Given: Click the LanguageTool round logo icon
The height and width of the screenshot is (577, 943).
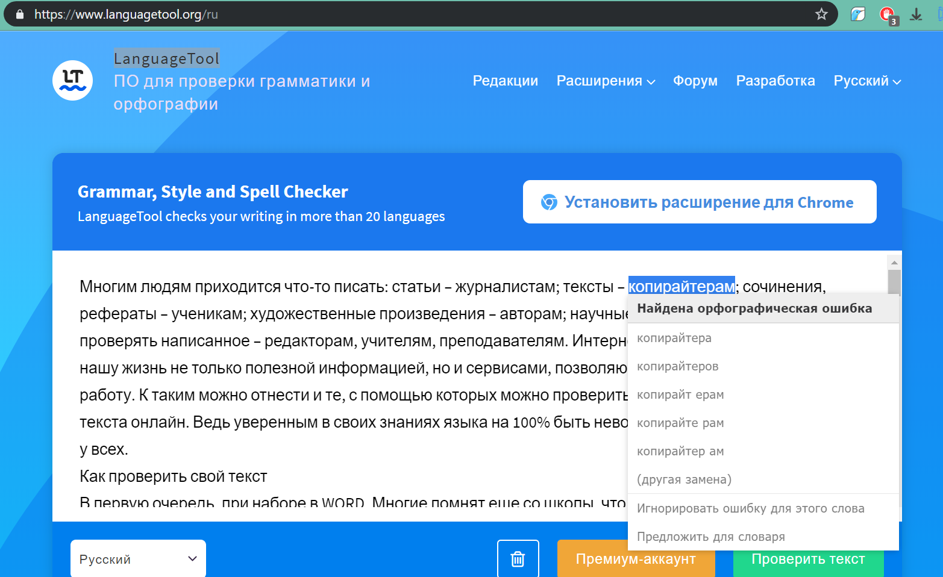Looking at the screenshot, I should (x=72, y=80).
